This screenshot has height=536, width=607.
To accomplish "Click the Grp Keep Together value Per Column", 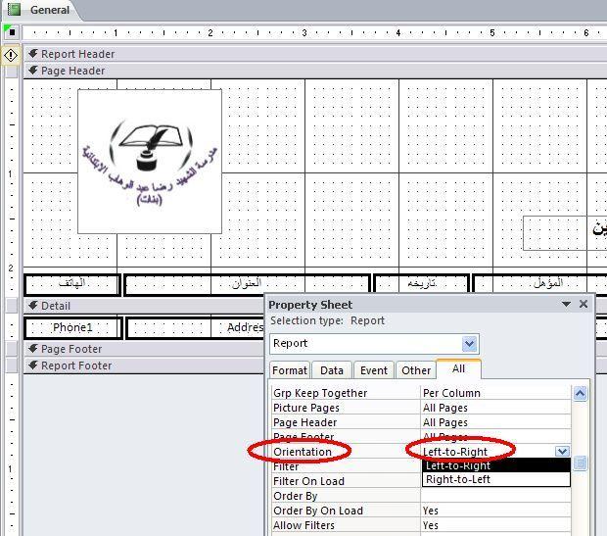I will [495, 393].
